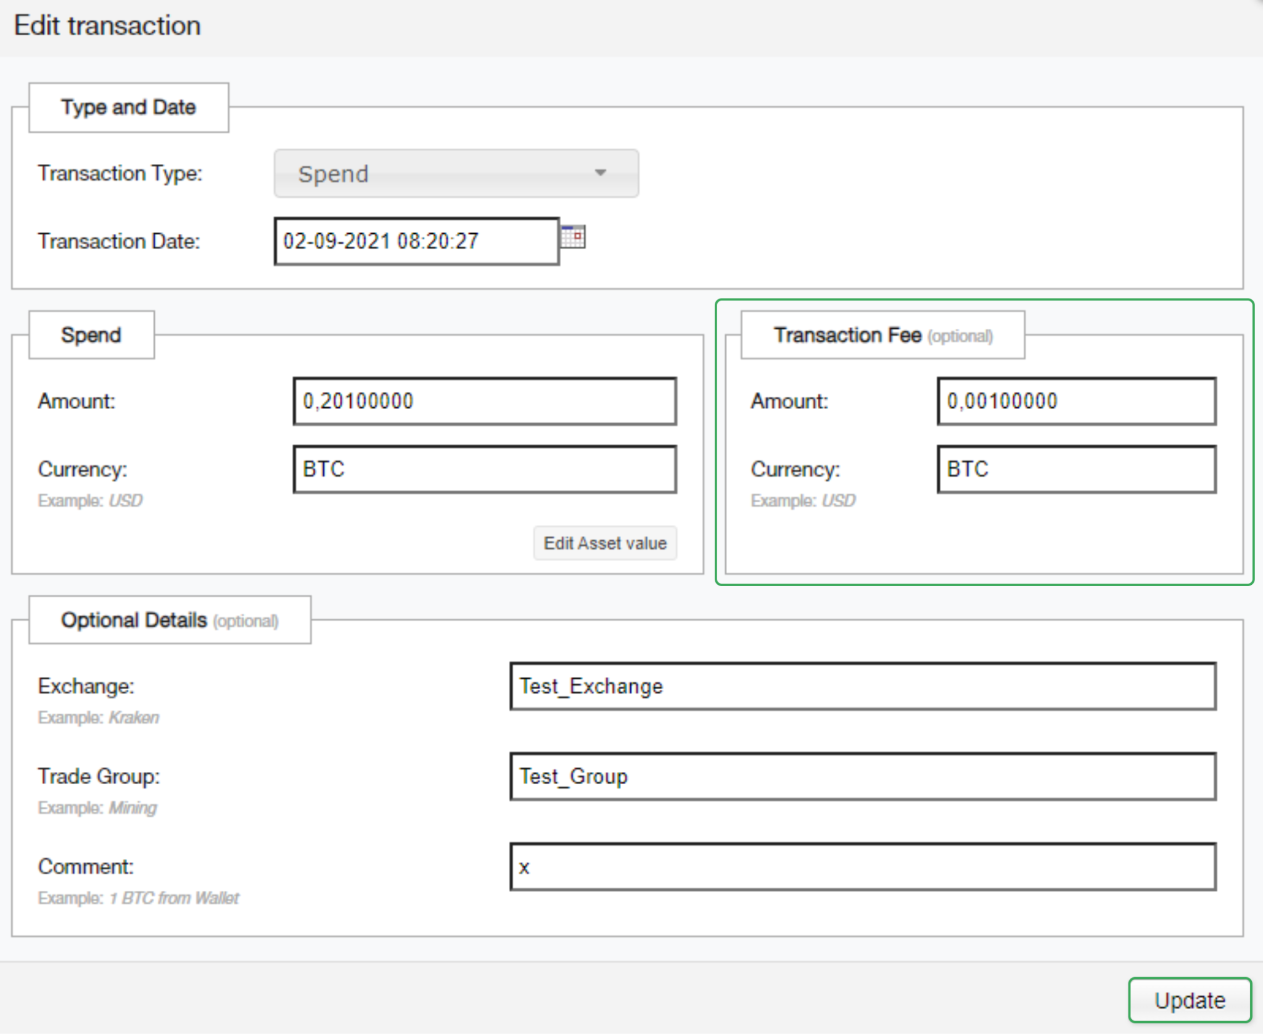
Task: Open the calendar date picker icon
Action: coord(573,237)
